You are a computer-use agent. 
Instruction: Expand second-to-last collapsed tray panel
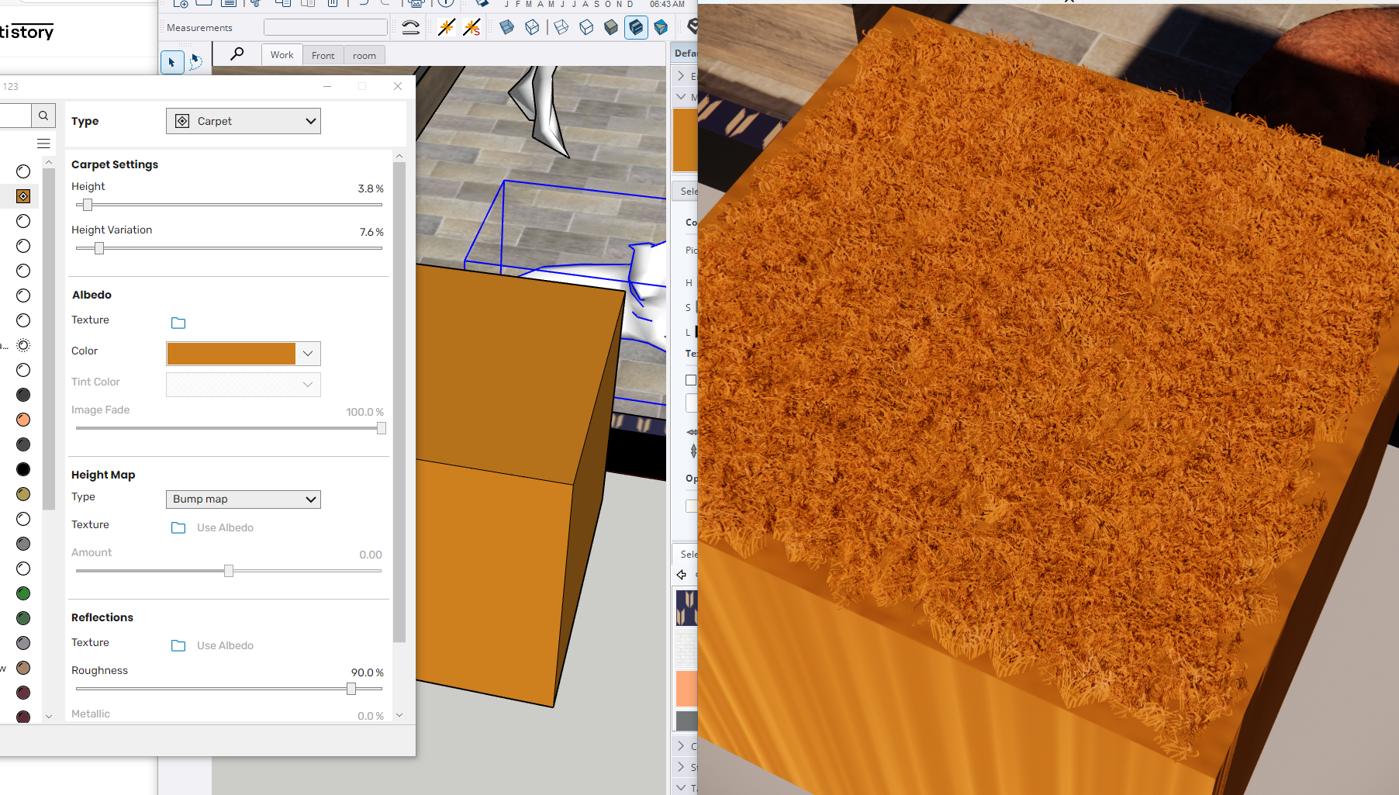681,746
